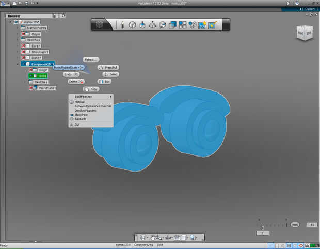
Task: Click the camera icon in navigation bar
Action: [177, 237]
